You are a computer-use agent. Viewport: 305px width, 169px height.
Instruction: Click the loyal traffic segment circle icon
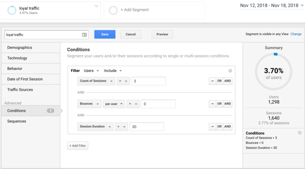point(12,10)
